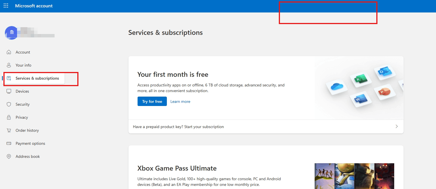Click the profile avatar picture
The height and width of the screenshot is (189, 436).
tap(11, 33)
